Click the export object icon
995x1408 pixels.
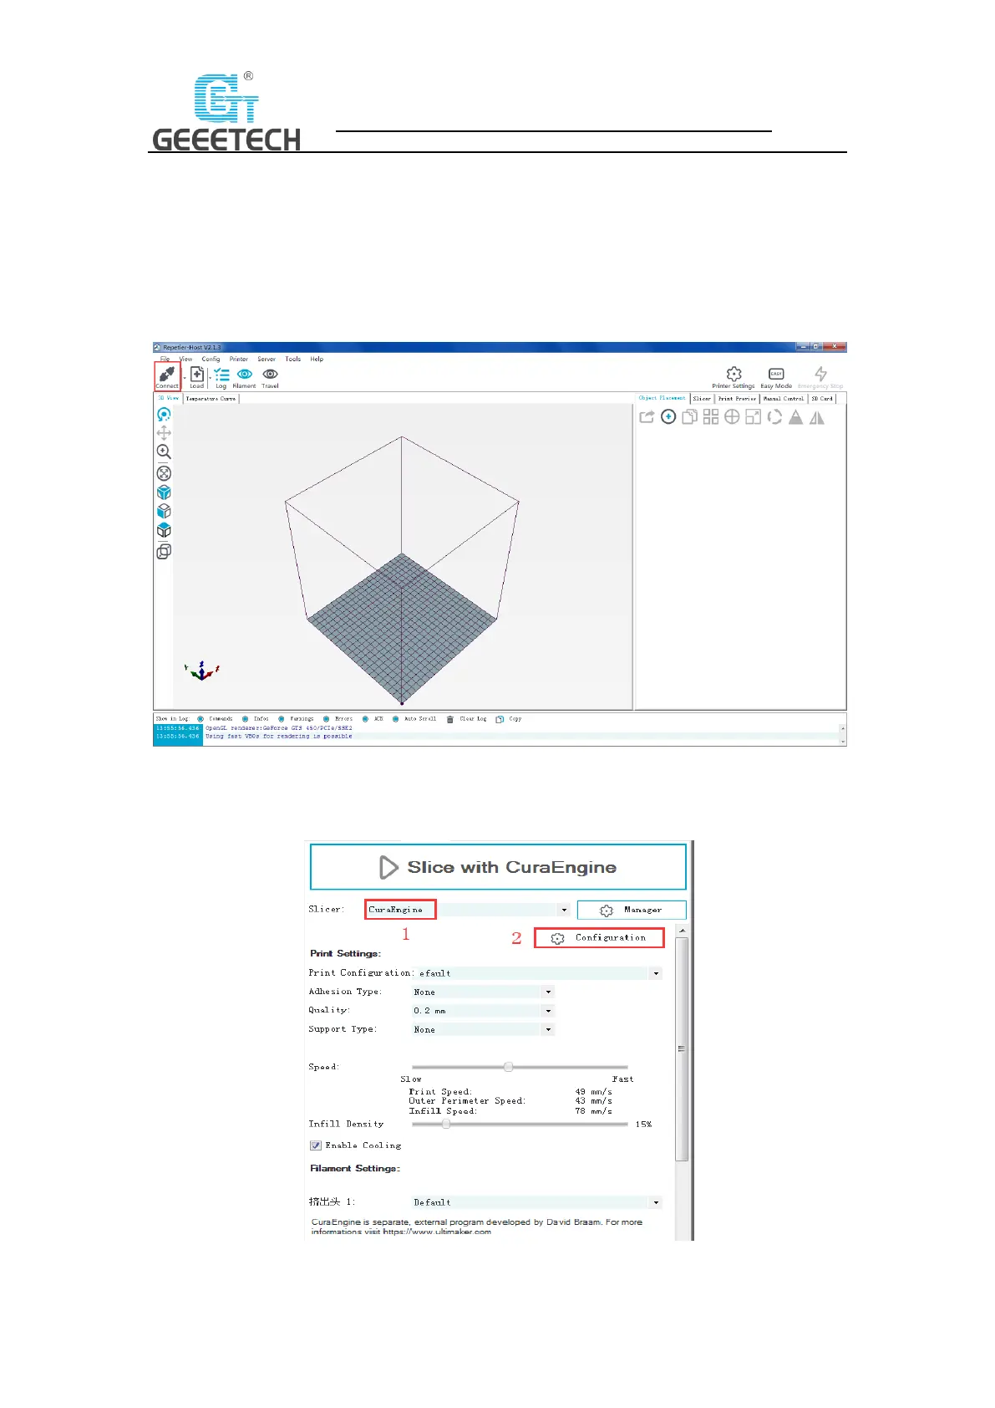click(647, 417)
